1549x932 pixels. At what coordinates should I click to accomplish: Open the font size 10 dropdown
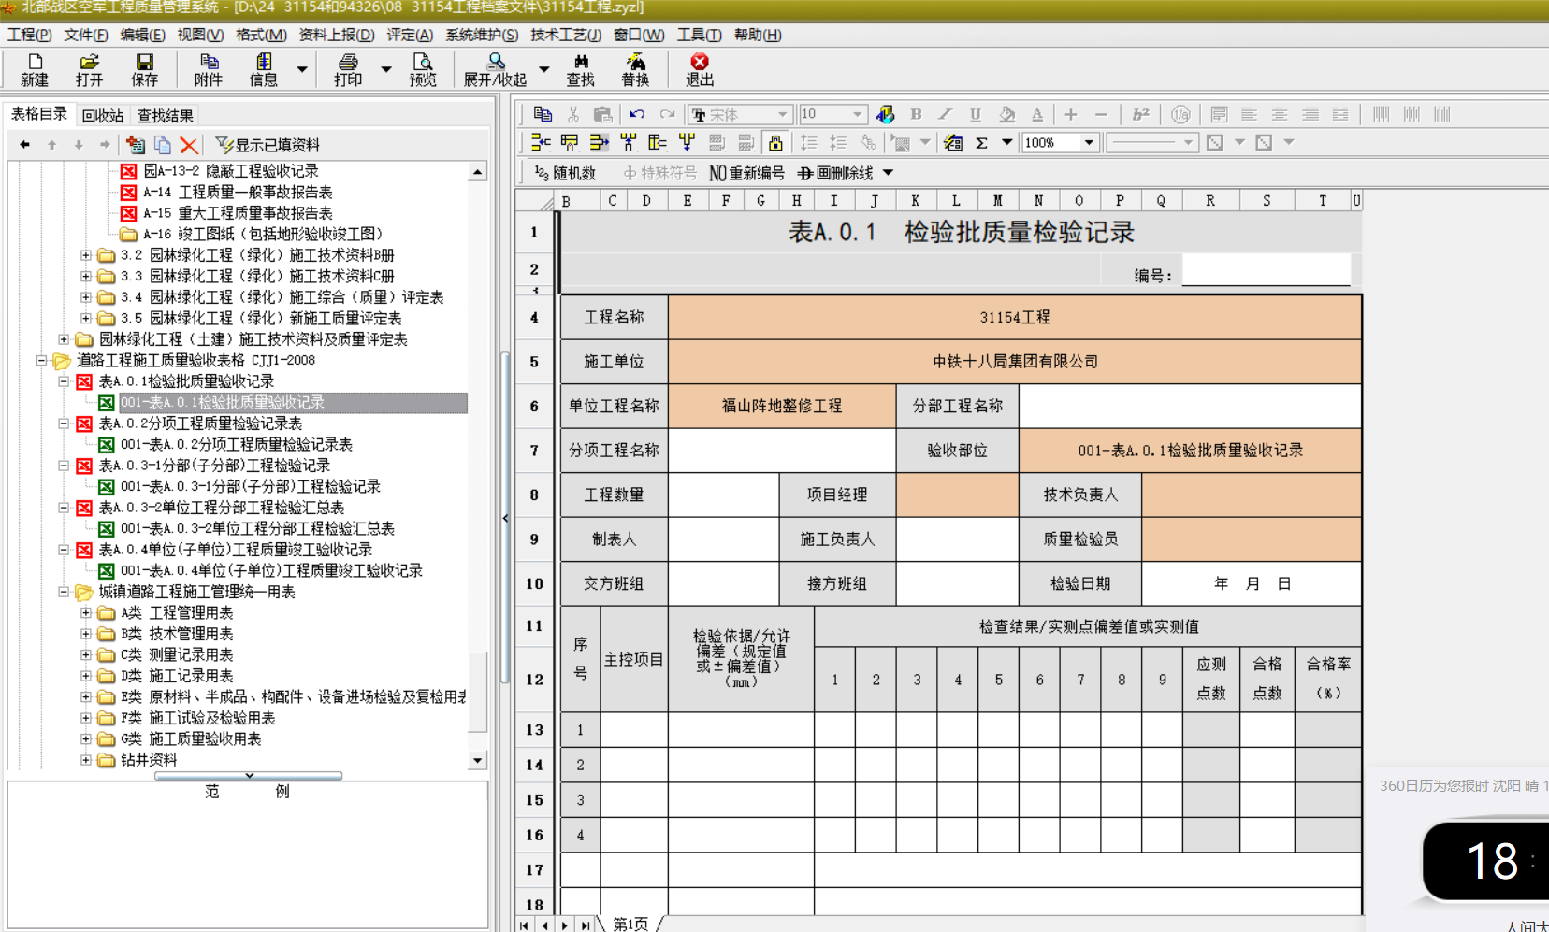858,114
